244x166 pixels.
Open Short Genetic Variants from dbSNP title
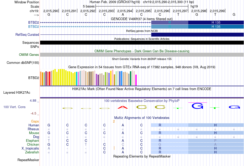pos(142,59)
